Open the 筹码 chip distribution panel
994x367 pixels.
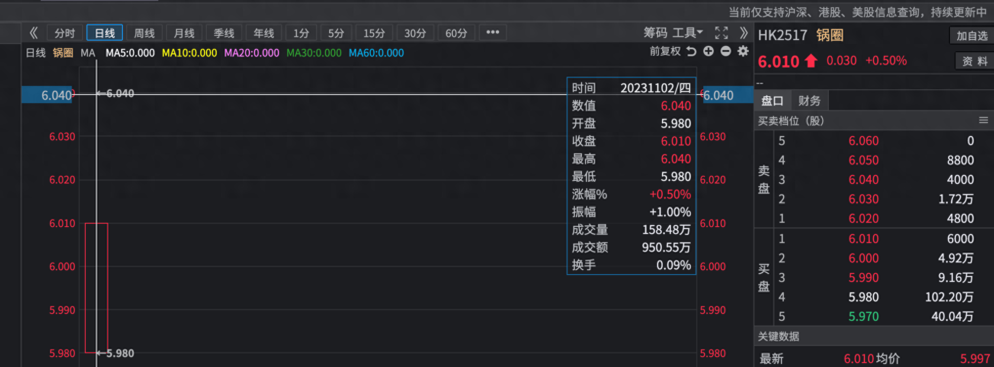coord(655,33)
